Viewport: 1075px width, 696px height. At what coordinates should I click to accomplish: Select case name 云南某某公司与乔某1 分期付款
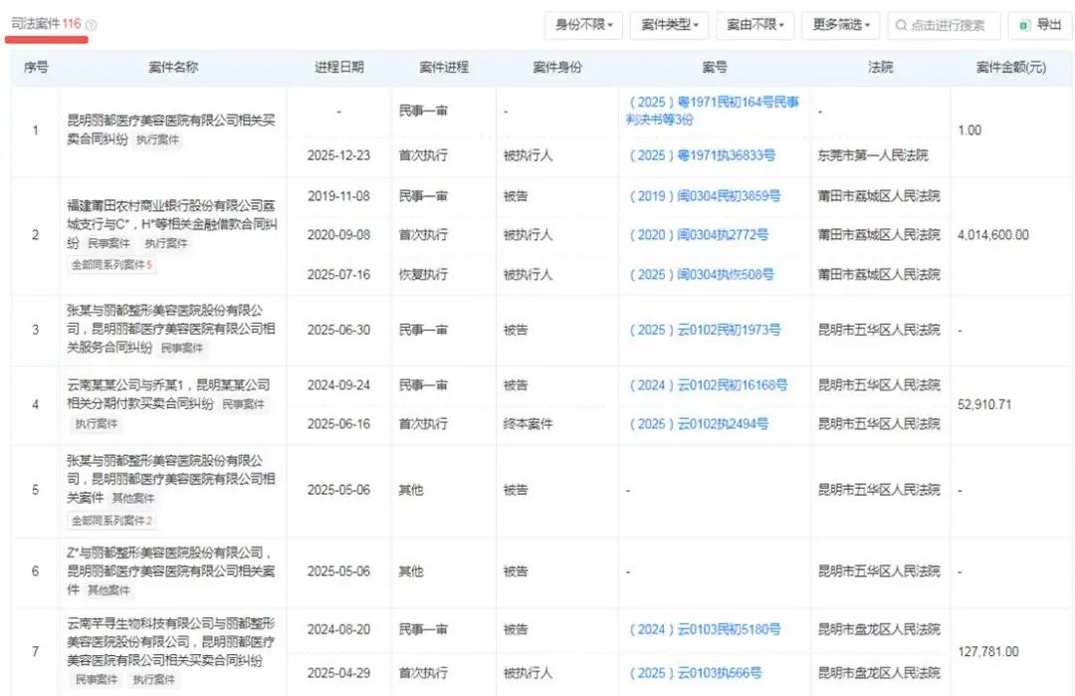pos(168,394)
